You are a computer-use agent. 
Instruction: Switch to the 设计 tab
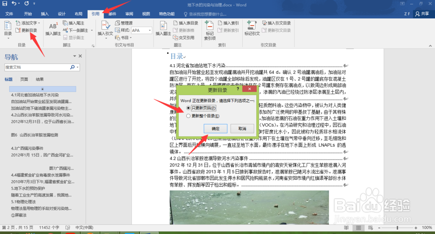coord(62,14)
